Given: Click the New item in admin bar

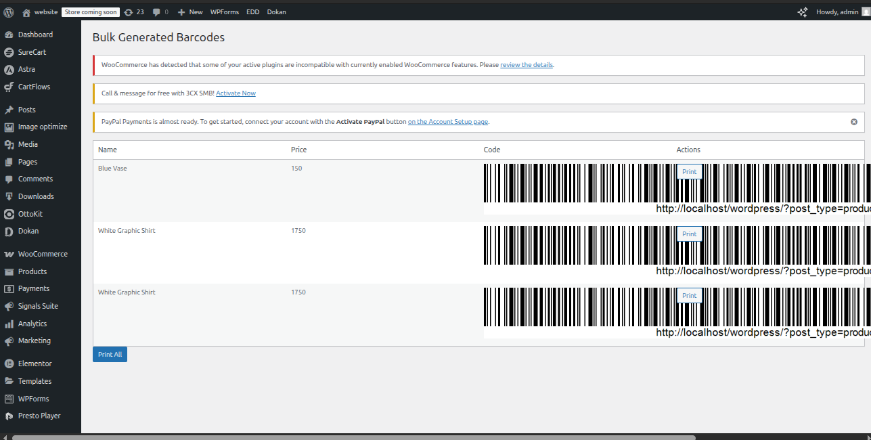Looking at the screenshot, I should point(189,12).
